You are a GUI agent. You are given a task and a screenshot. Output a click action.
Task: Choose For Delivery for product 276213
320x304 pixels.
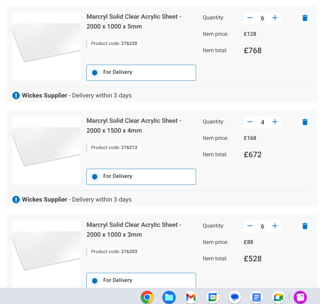pyautogui.click(x=95, y=177)
